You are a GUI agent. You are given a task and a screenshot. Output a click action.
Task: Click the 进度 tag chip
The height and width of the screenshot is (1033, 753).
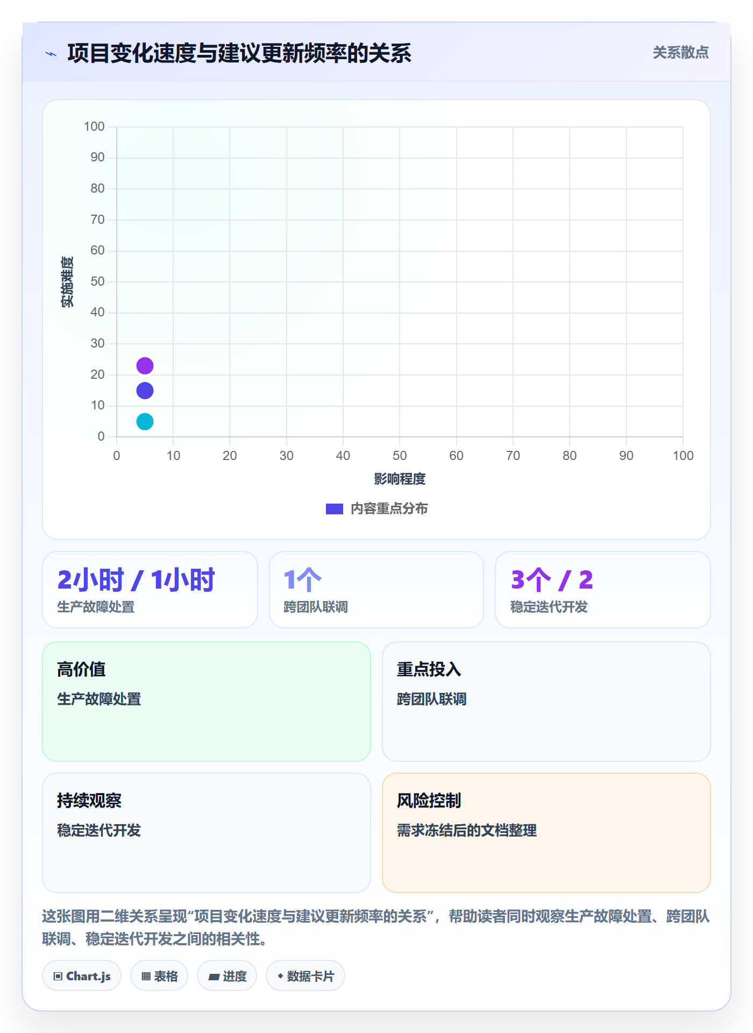pyautogui.click(x=227, y=976)
